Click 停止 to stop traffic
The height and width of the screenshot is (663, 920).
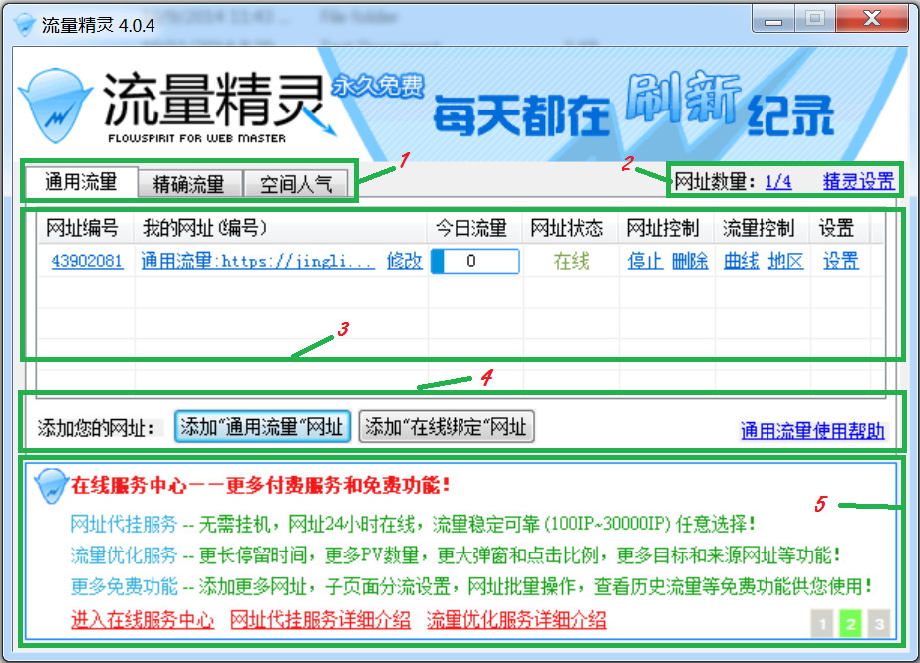(645, 261)
